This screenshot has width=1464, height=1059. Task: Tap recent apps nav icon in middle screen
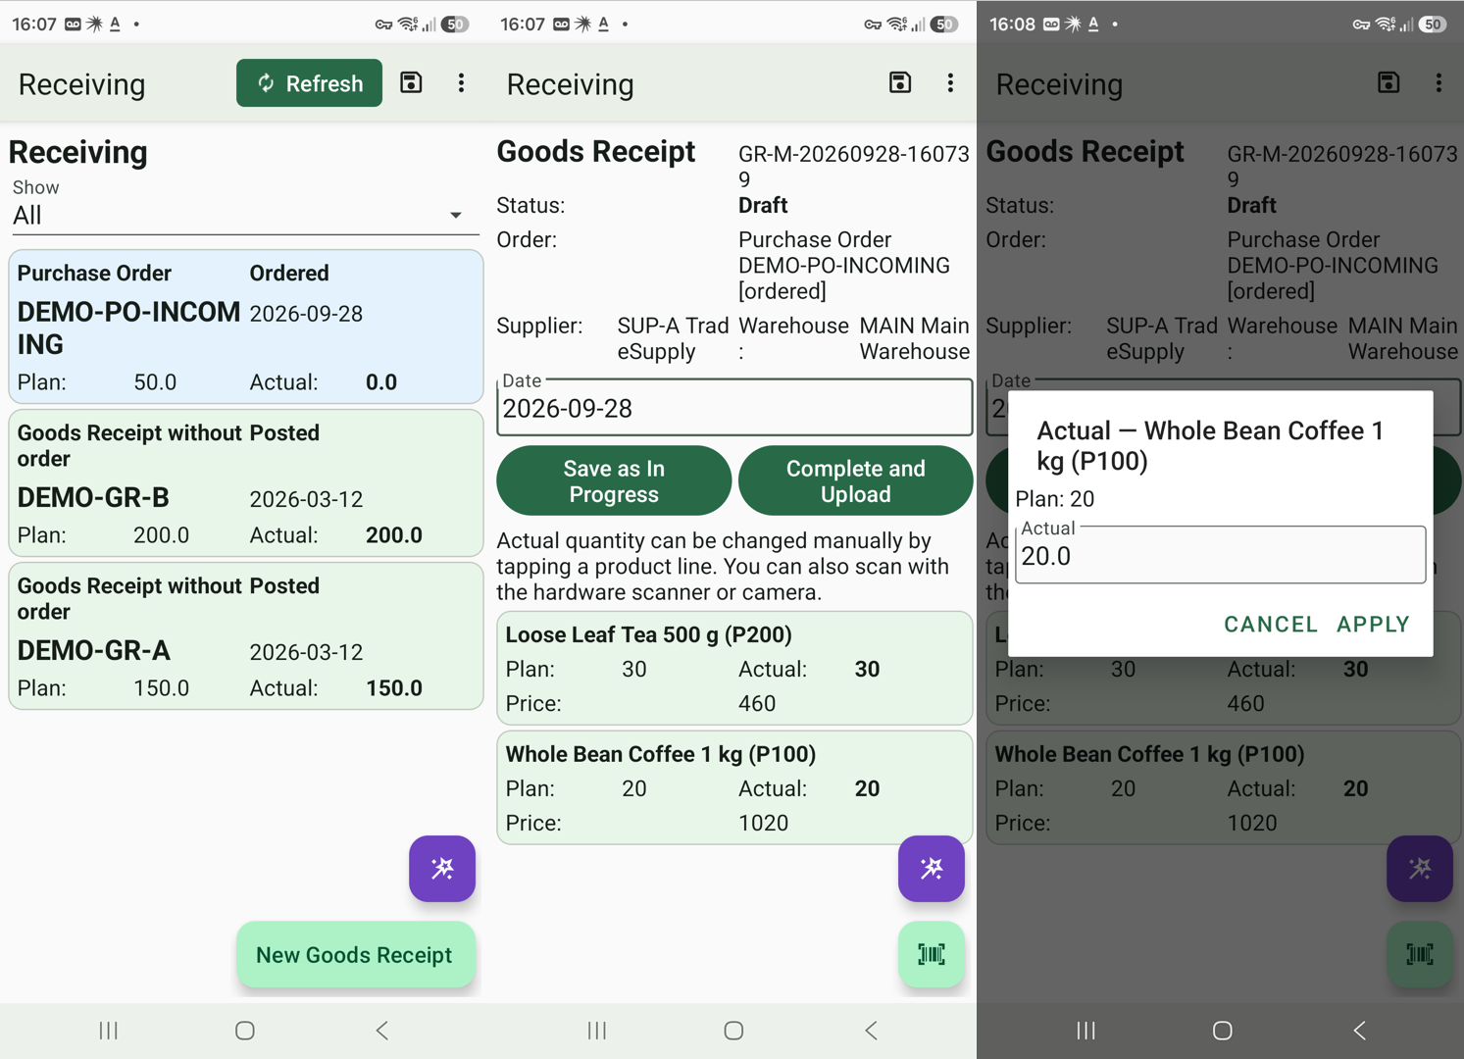[597, 1031]
